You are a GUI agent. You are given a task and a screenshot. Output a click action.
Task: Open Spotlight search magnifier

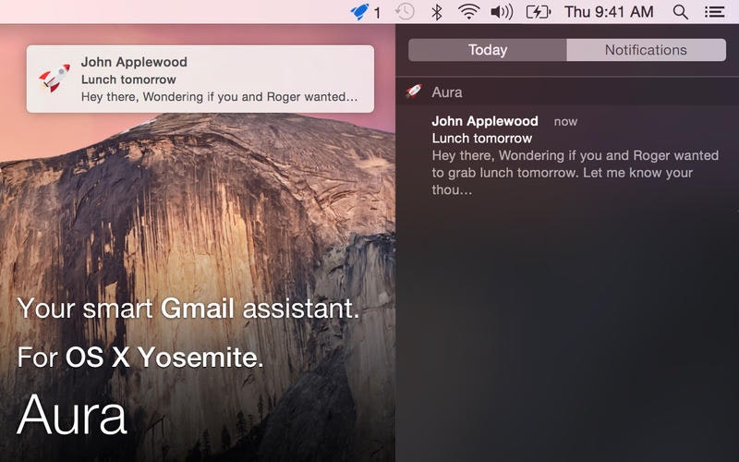coord(680,12)
